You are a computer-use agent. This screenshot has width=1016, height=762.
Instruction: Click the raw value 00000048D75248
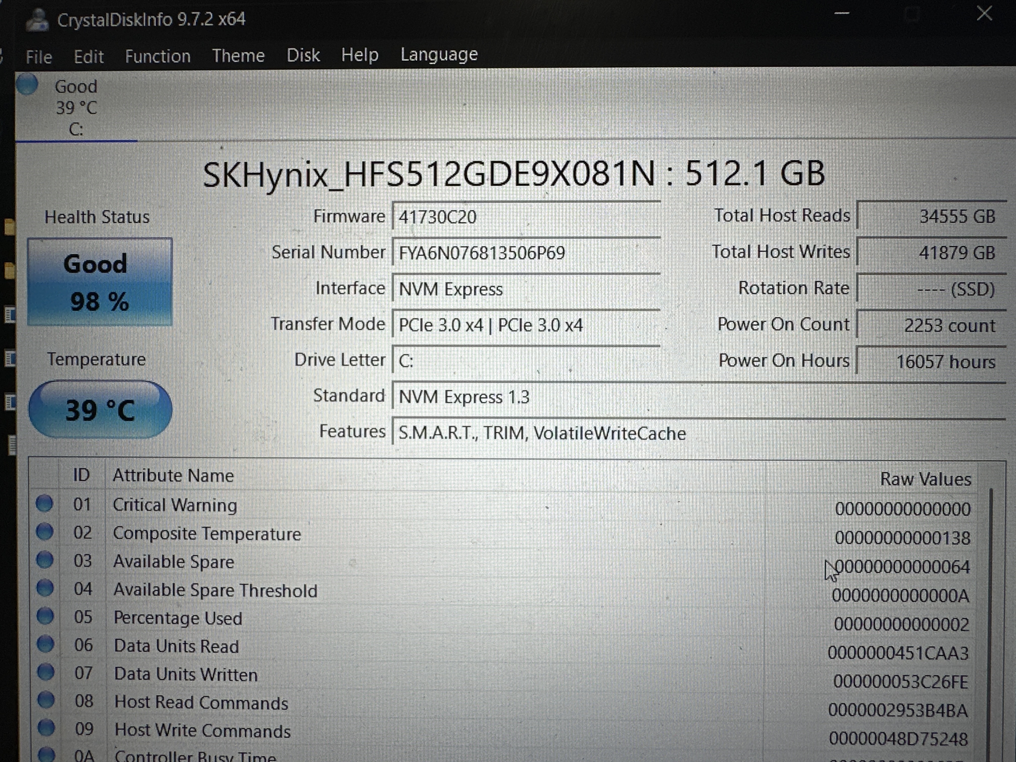(x=898, y=739)
